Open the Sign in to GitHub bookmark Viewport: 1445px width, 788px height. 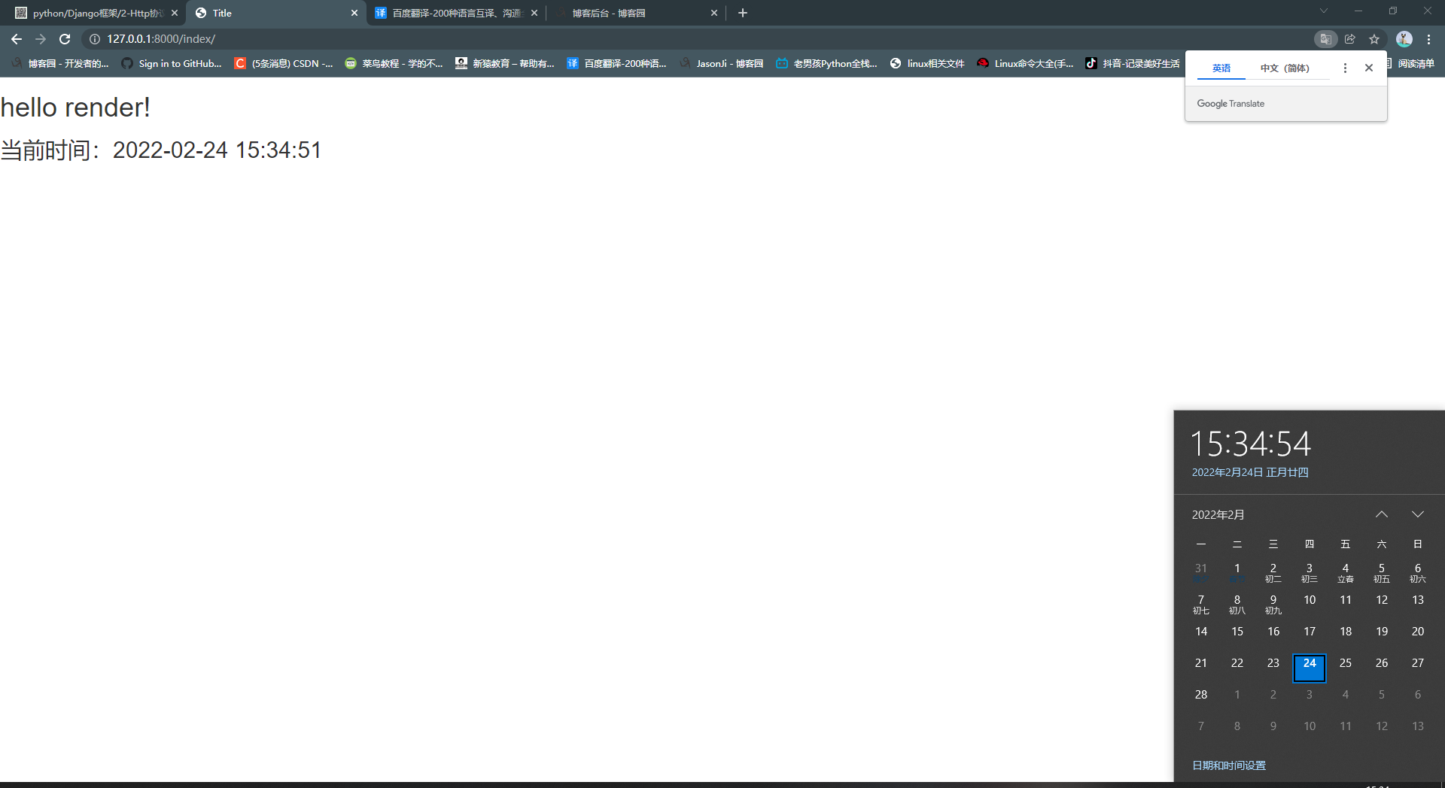click(x=172, y=64)
